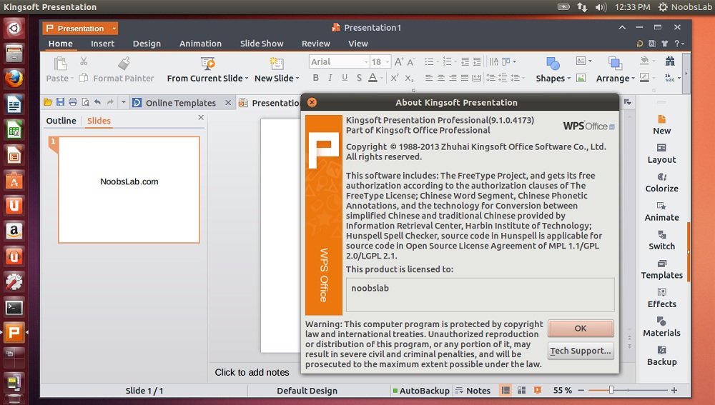This screenshot has height=405, width=715.
Task: Open the Materials side panel
Action: [661, 326]
